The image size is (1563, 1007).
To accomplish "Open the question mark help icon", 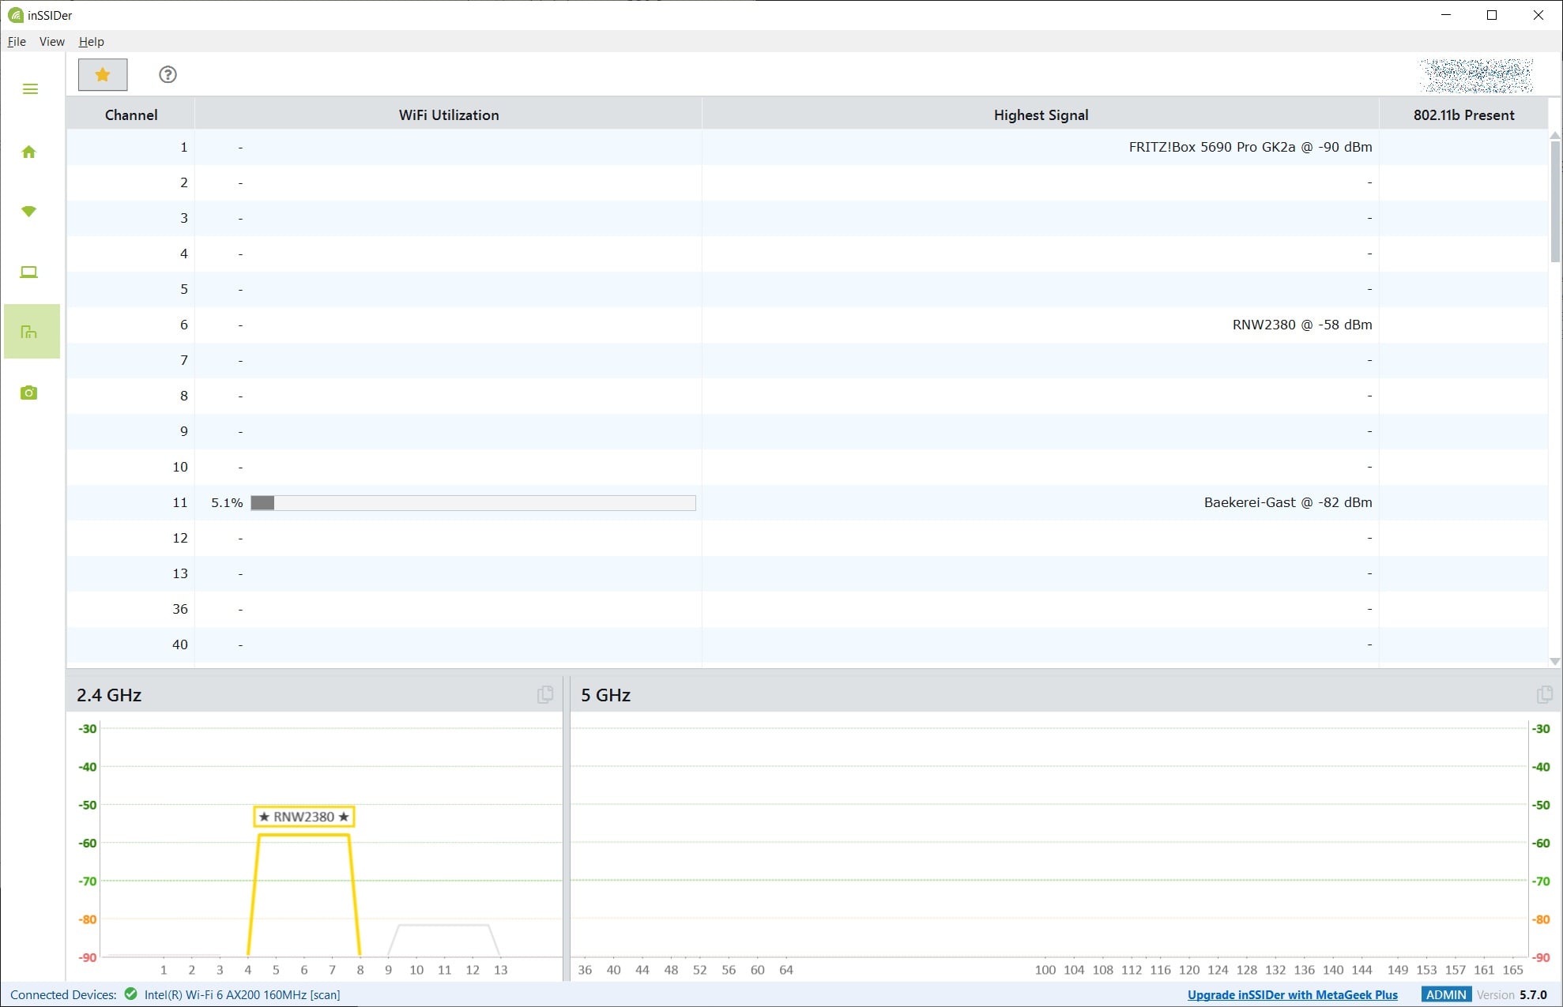I will (x=168, y=74).
